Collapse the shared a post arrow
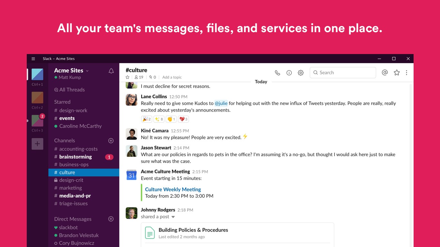 point(173,217)
